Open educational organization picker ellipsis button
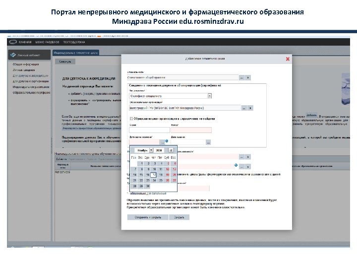 [244, 108]
